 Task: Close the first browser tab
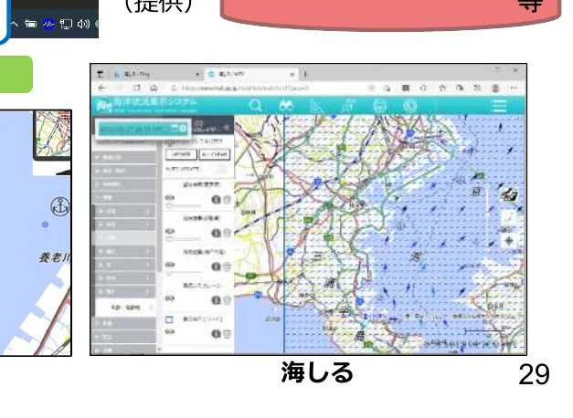pyautogui.click(x=197, y=75)
